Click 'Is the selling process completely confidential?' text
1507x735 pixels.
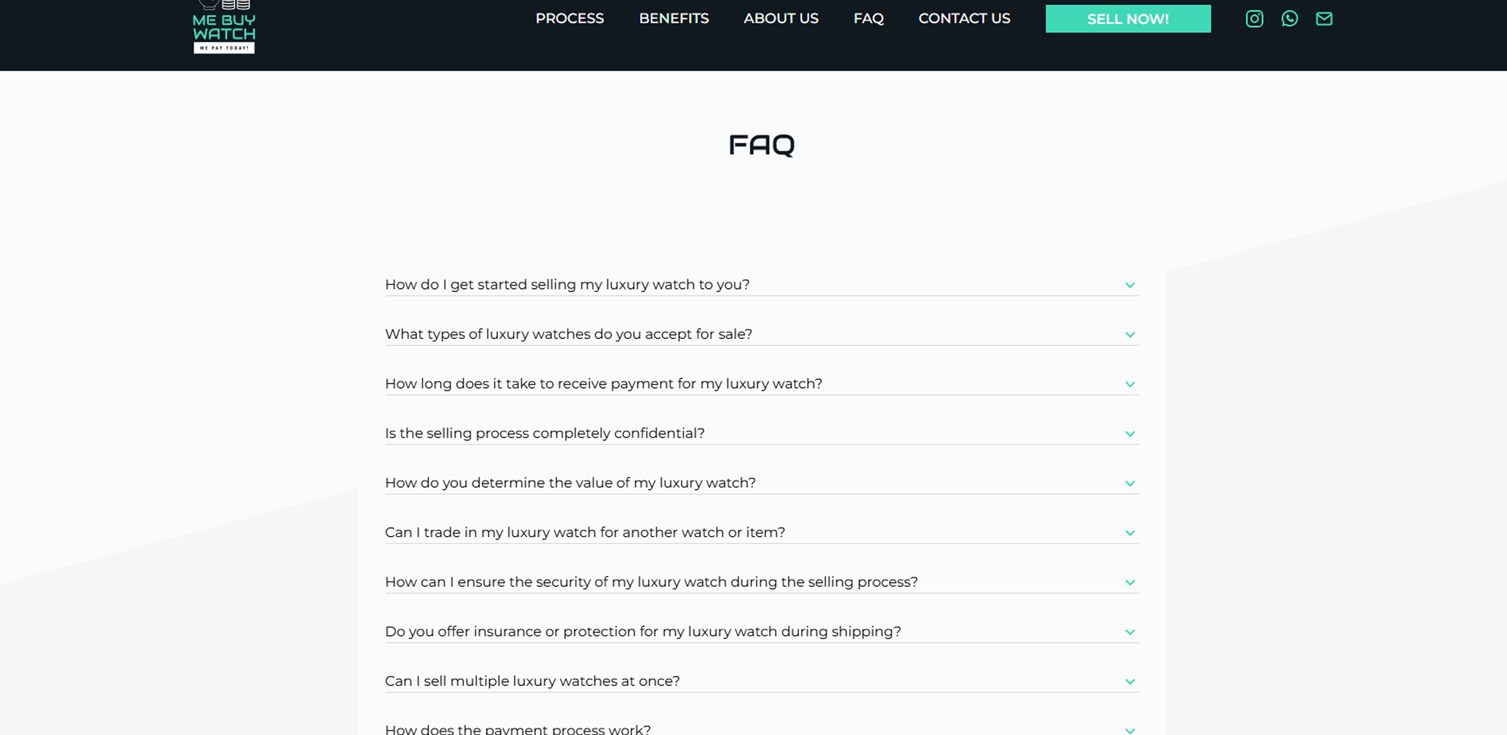point(545,433)
